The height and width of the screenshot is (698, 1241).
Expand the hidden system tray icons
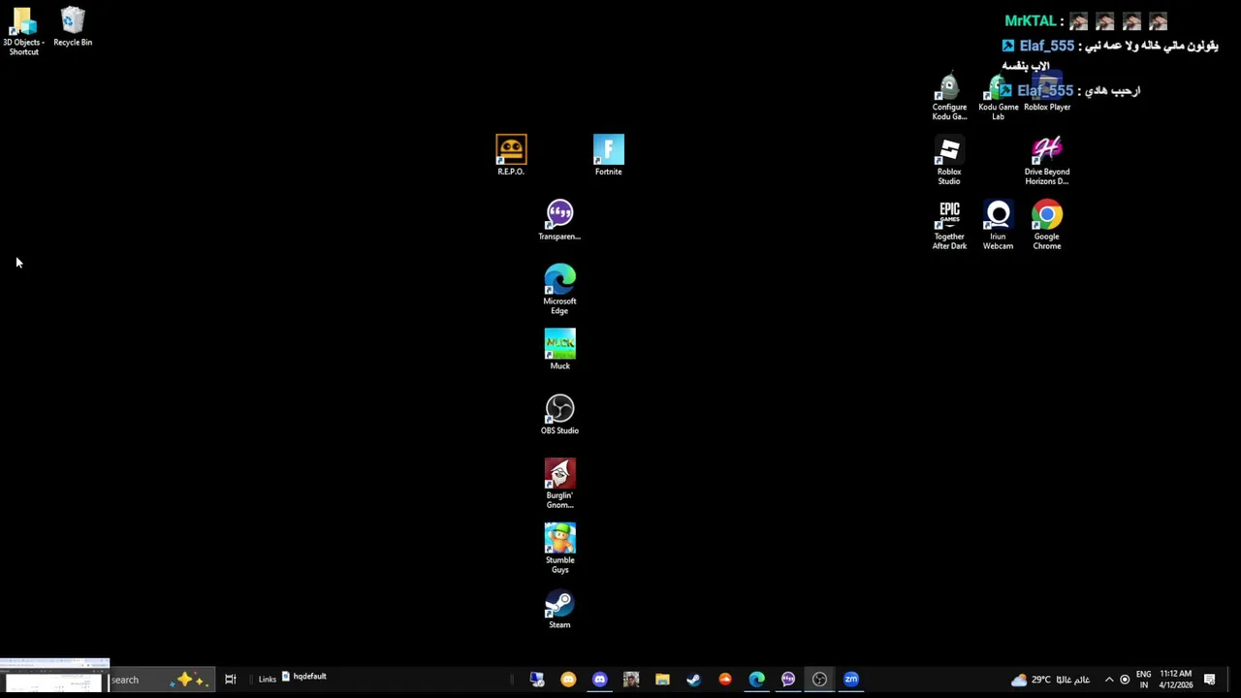[x=1109, y=680]
